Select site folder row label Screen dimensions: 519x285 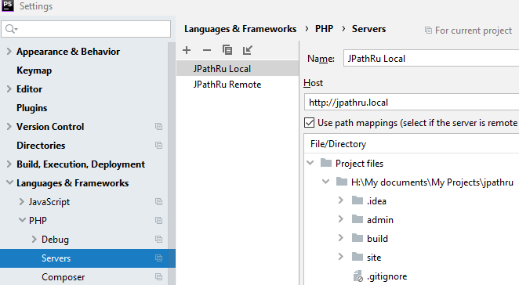click(374, 258)
